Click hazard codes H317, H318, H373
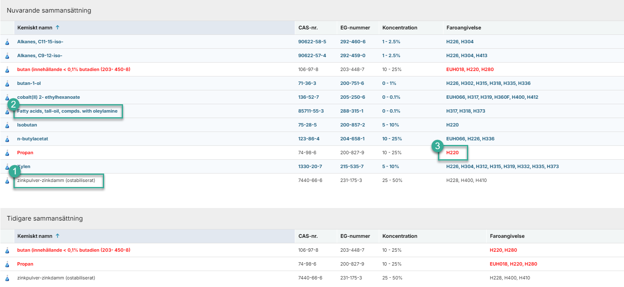 pyautogui.click(x=466, y=111)
